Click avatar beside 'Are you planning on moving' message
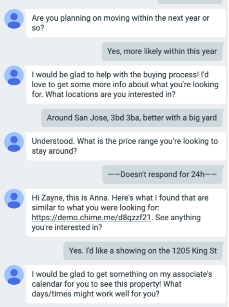Screen dimensions: 229x307 (14, 19)
